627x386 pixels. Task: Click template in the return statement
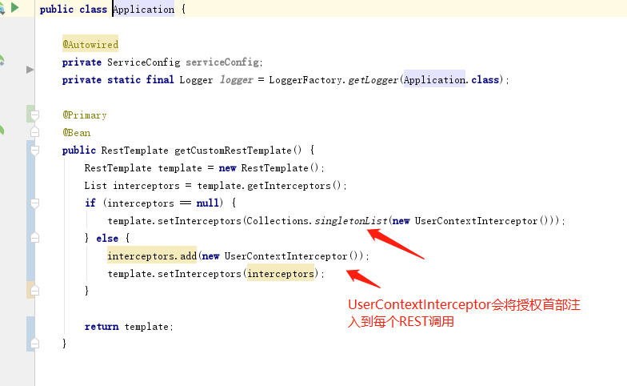(x=146, y=327)
